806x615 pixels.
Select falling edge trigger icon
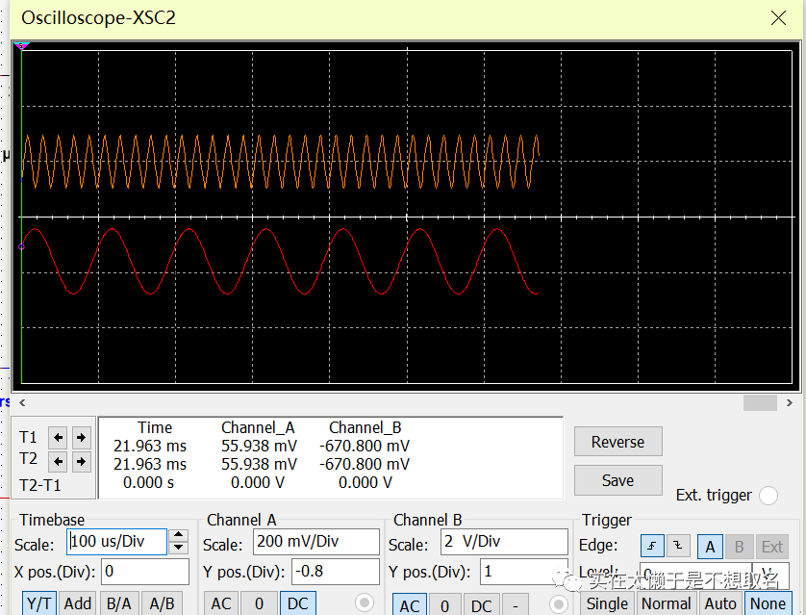[x=678, y=547]
